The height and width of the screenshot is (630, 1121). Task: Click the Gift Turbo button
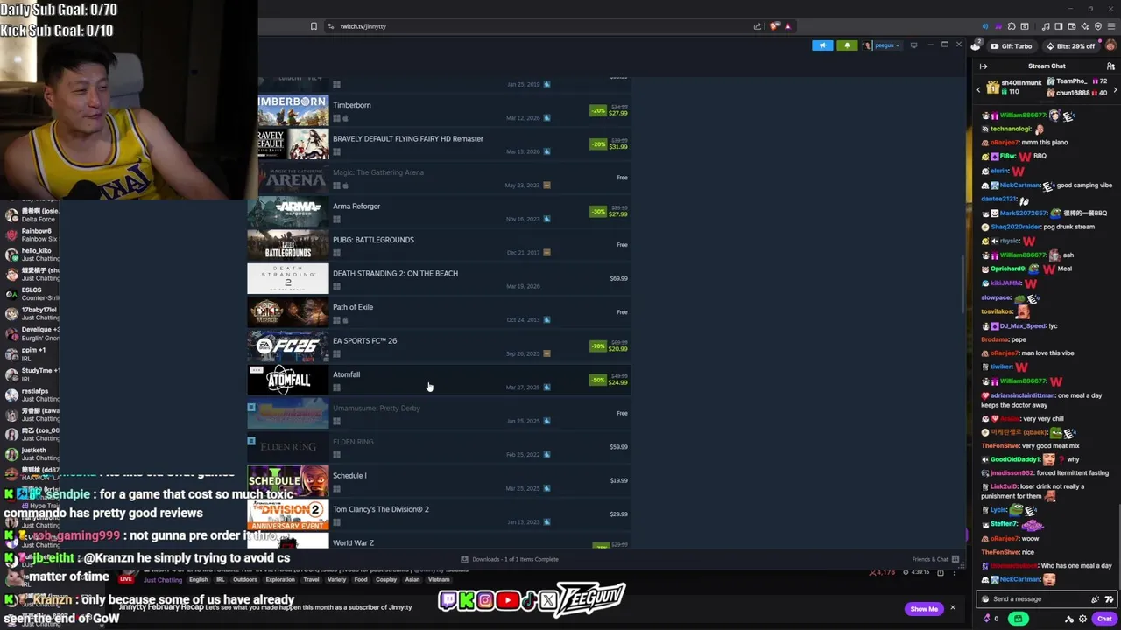[1012, 46]
